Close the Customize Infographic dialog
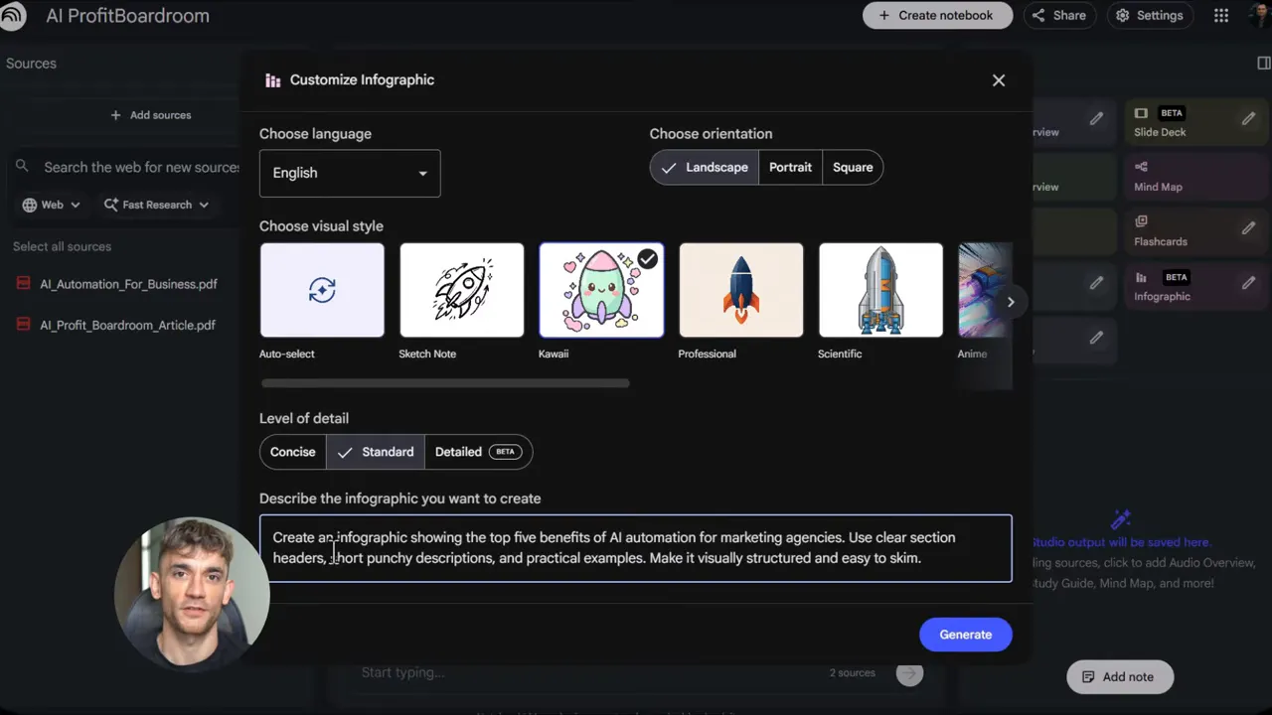This screenshot has width=1272, height=715. [999, 80]
